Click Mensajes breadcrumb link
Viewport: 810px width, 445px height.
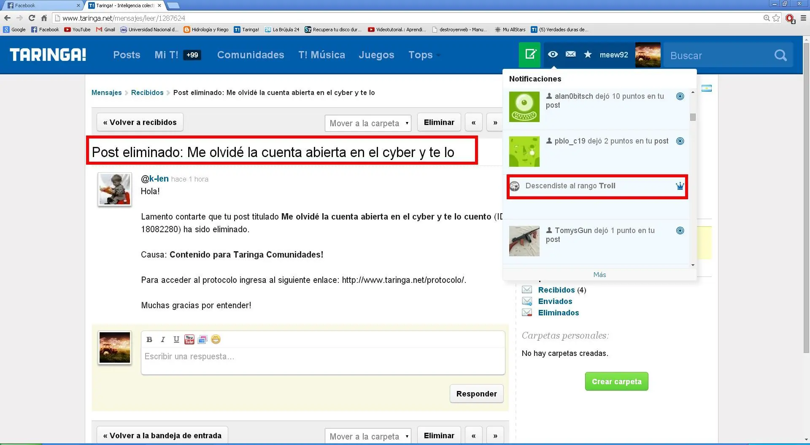click(106, 92)
